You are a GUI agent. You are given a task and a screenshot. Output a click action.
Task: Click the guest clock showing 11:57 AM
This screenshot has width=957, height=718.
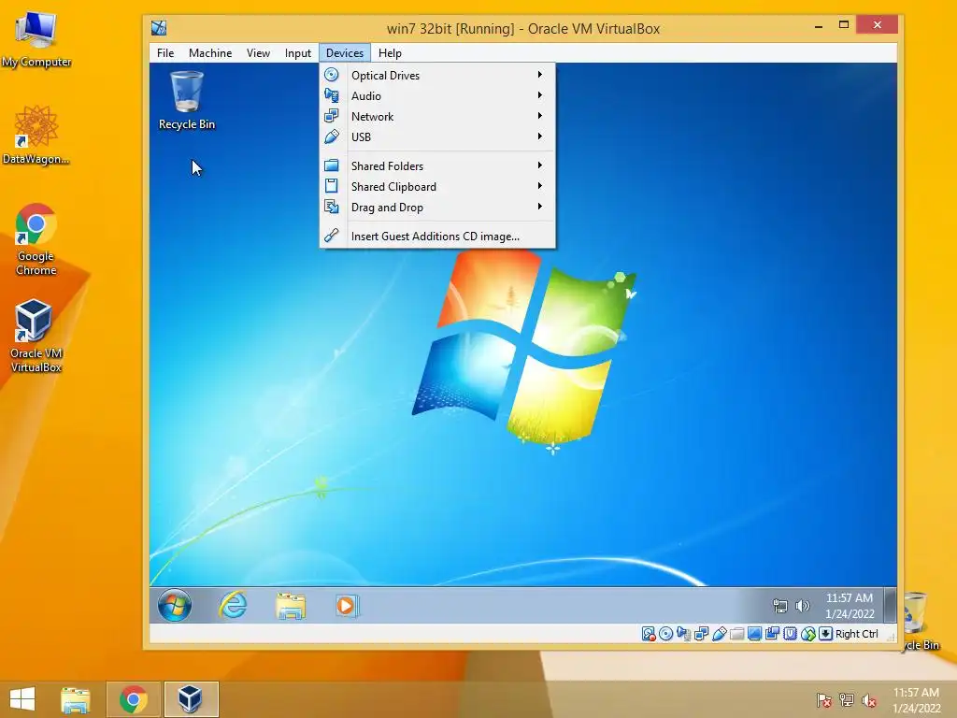coord(850,606)
